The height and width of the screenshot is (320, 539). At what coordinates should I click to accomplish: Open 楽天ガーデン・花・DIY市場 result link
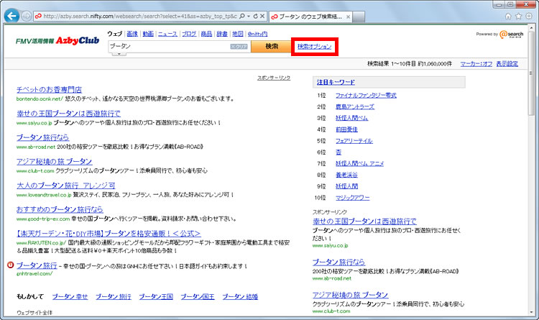[109, 234]
